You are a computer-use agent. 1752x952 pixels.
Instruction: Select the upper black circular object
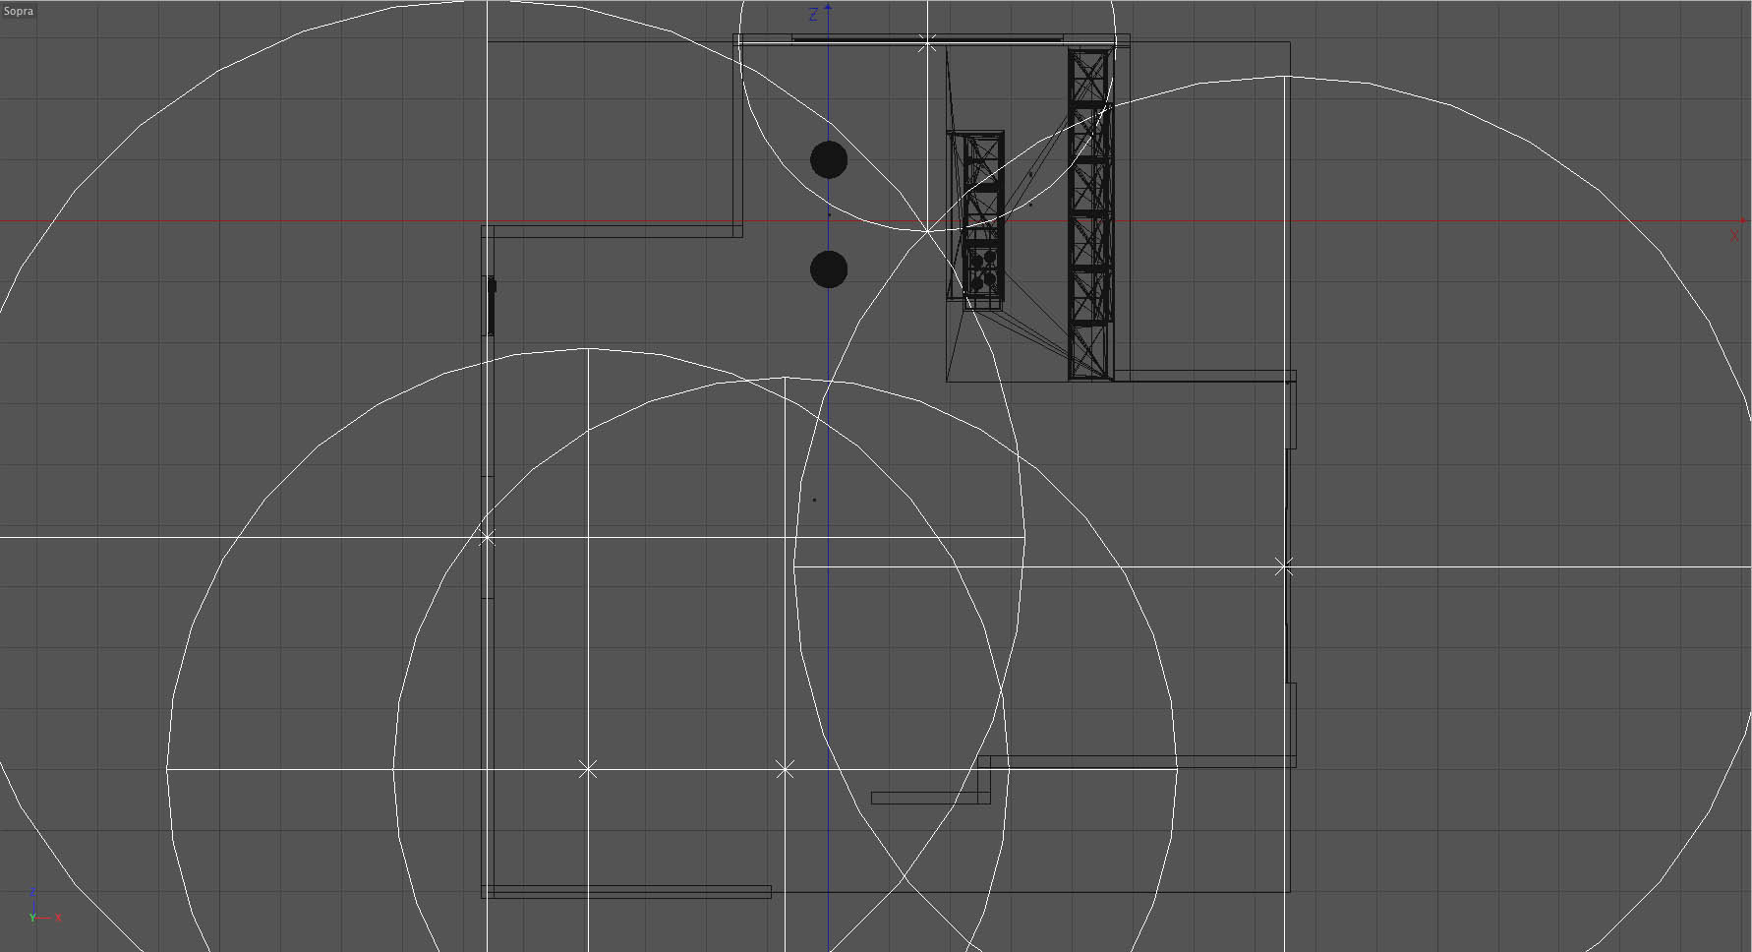pos(829,159)
